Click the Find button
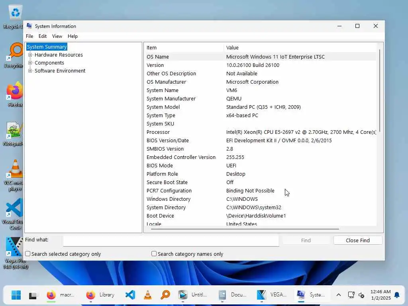Viewport: 408px width, 306px height. pos(306,240)
